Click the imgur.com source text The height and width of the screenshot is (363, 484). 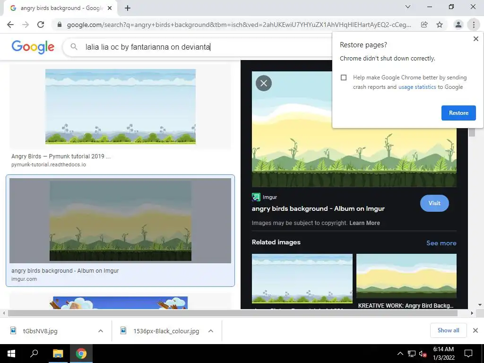tap(24, 279)
